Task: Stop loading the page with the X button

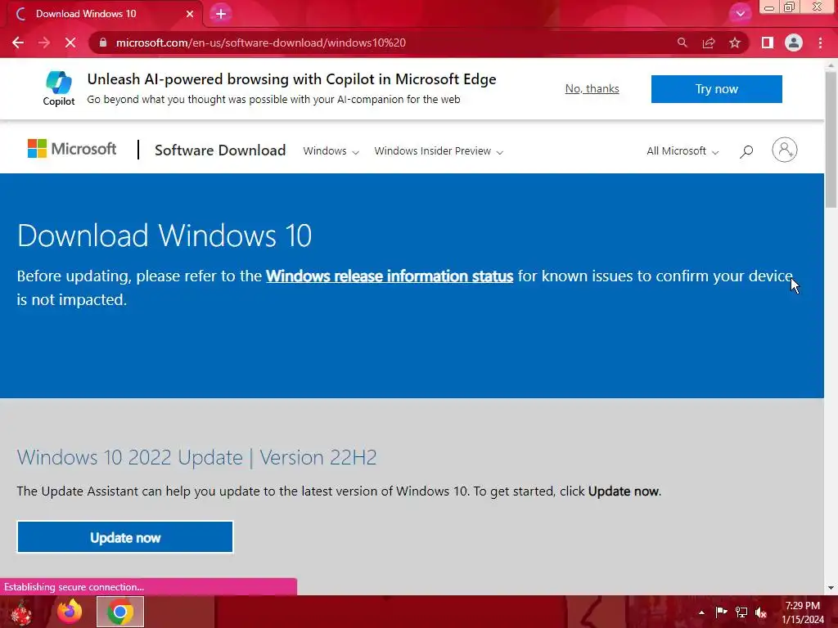Action: [x=70, y=43]
